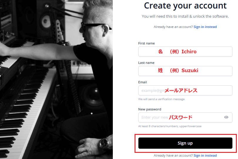Focus the First name input field
The image size is (238, 159).
(185, 52)
